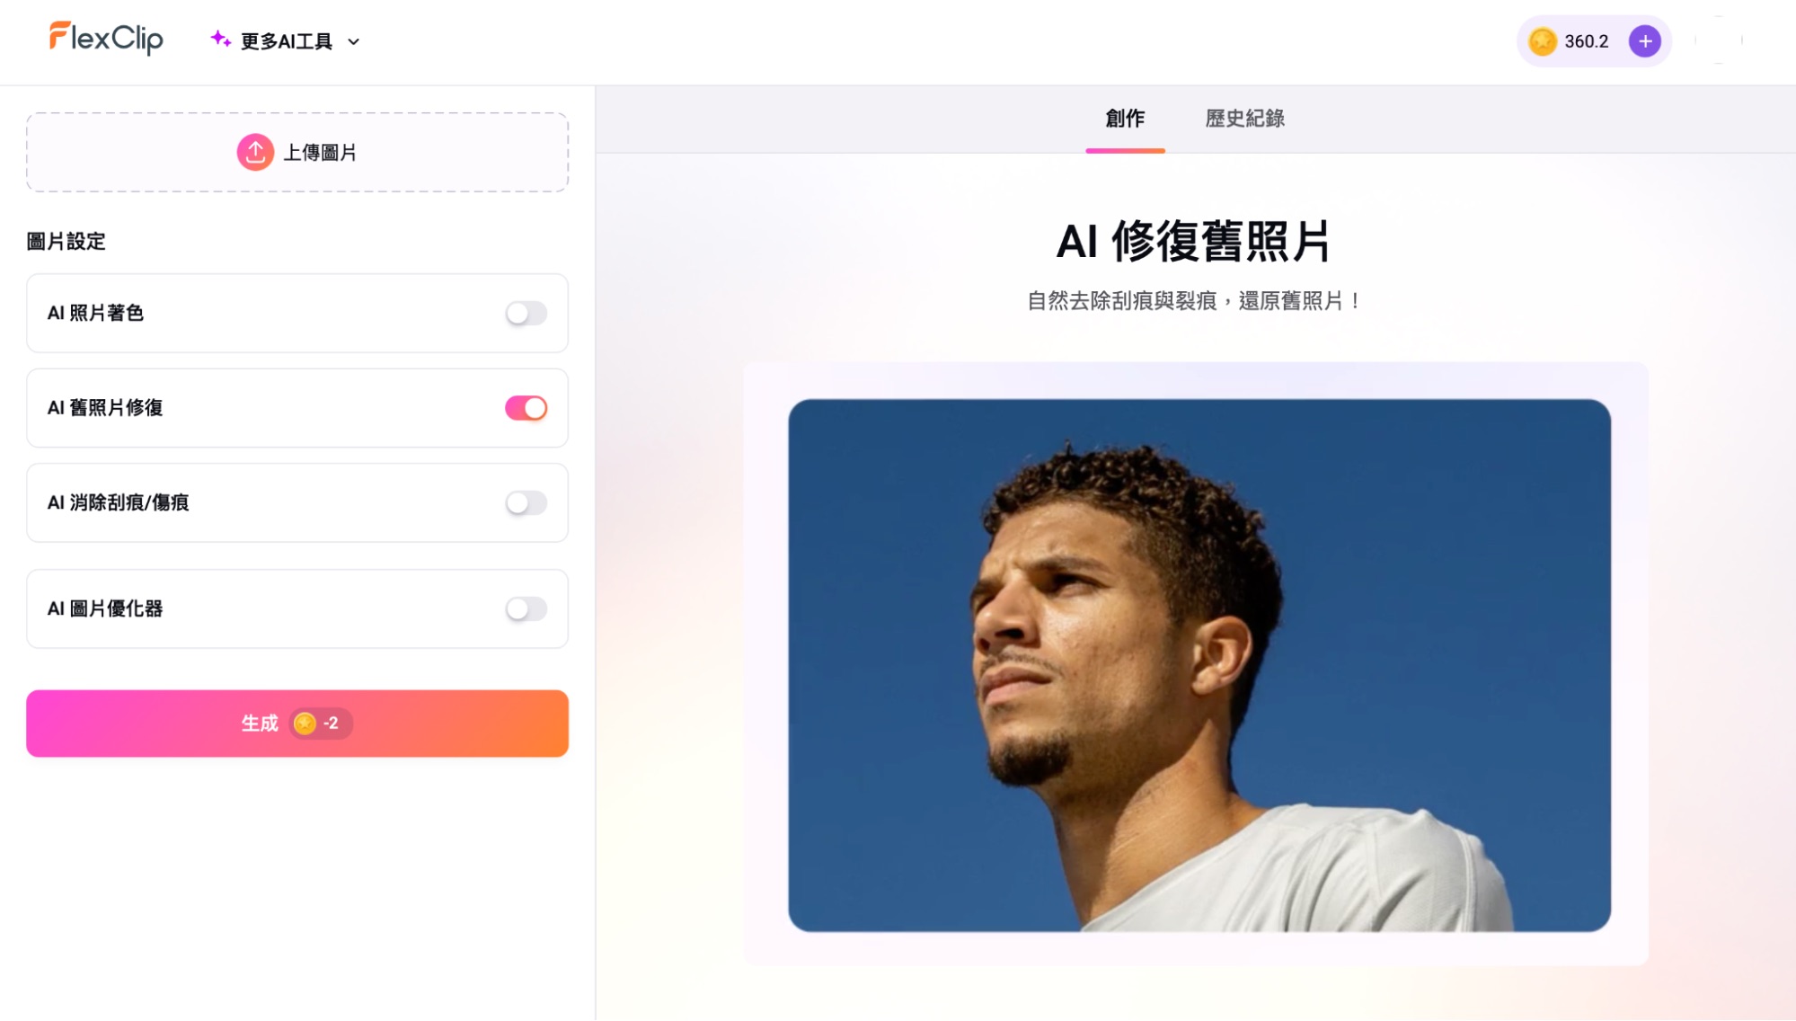
Task: Click the 上傳圖片 upload area
Action: [x=297, y=152]
